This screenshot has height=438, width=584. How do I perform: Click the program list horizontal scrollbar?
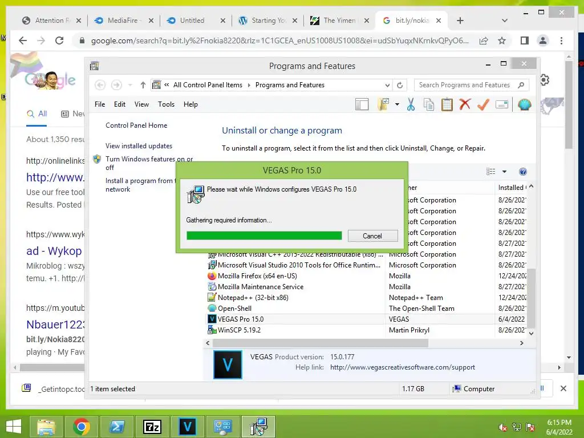point(321,343)
